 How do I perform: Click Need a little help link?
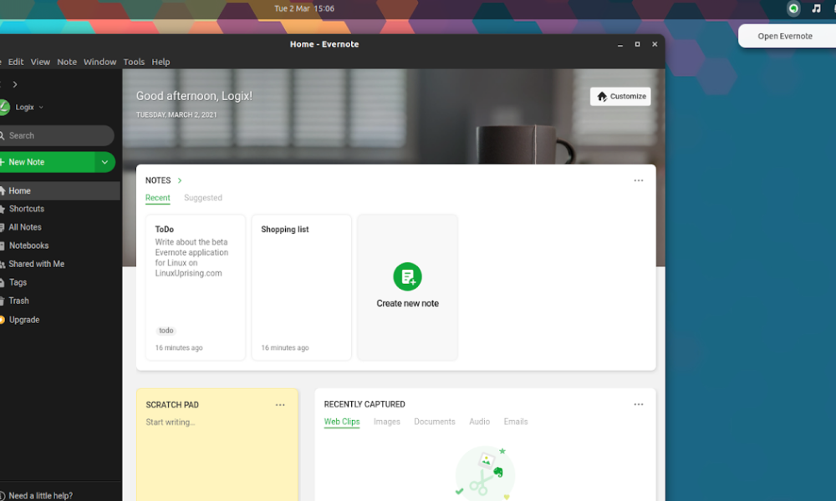coord(40,496)
